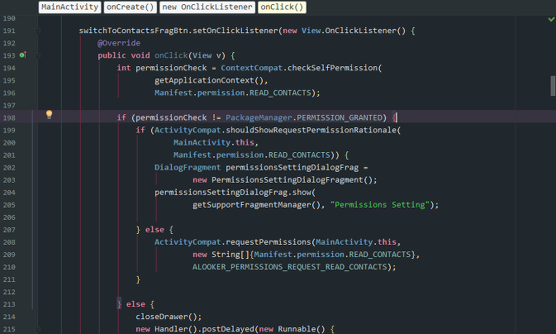This screenshot has width=556, height=334.
Task: Click line number 190 in the gutter
Action: pyautogui.click(x=9, y=18)
